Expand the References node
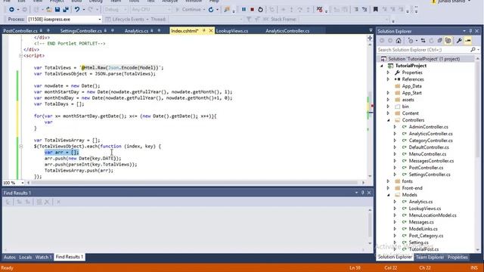Image resolution: width=484 pixels, height=272 pixels. 388,79
